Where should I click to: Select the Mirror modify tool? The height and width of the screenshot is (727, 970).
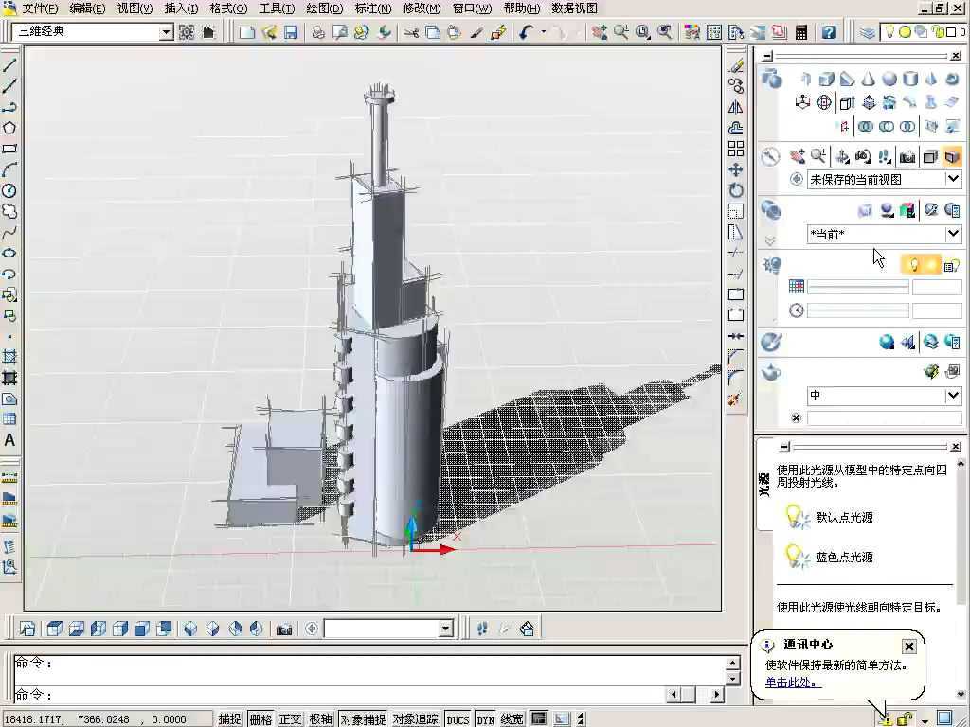(736, 107)
